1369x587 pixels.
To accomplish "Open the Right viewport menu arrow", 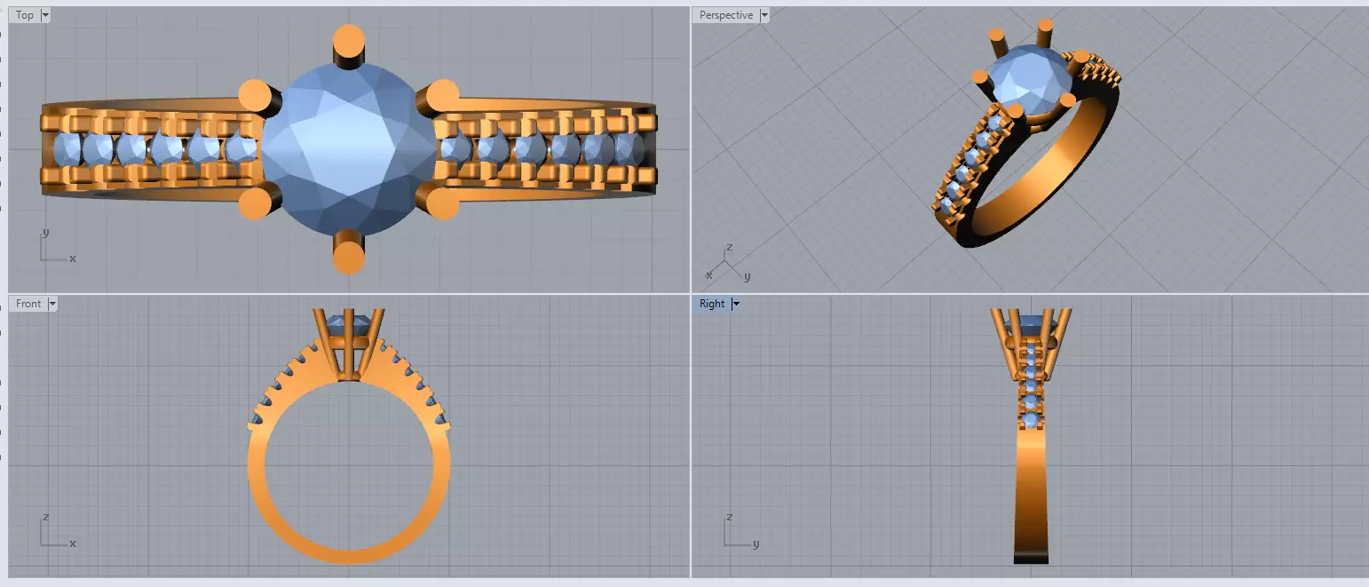I will (736, 304).
